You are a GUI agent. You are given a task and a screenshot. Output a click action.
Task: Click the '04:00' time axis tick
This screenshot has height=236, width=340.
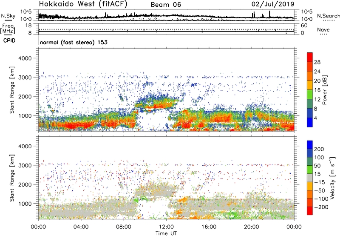tap(81, 227)
